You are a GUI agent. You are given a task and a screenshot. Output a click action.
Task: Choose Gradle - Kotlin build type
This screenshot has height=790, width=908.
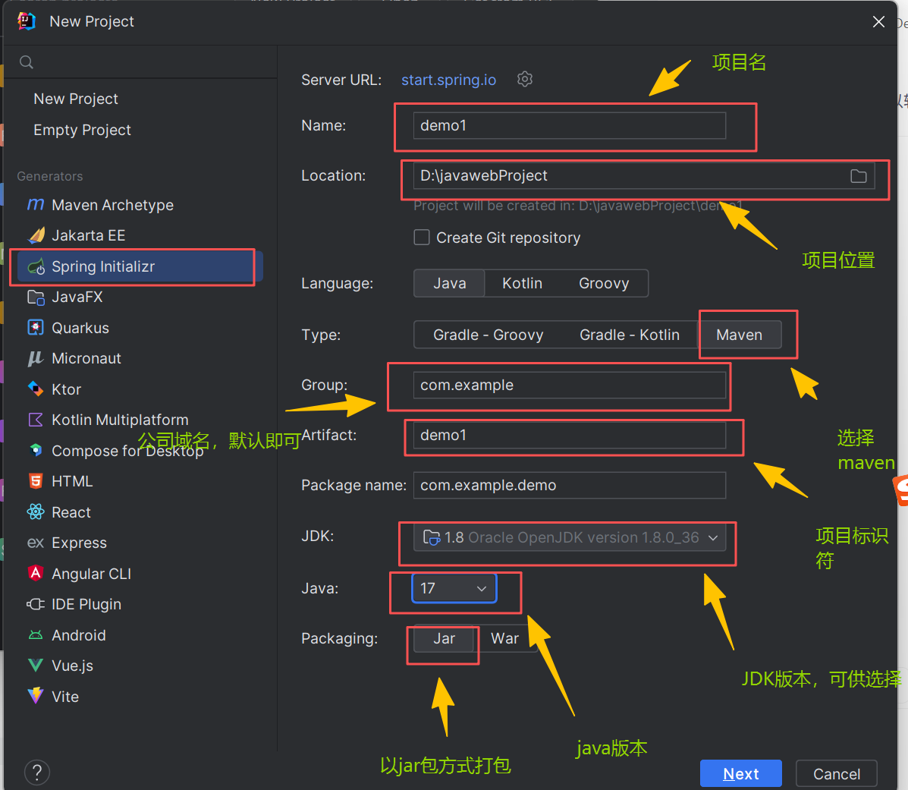point(630,335)
